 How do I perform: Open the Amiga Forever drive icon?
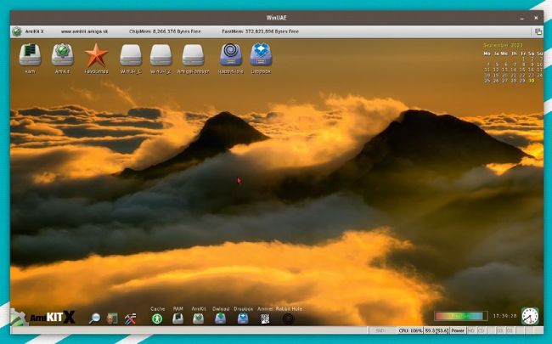[x=193, y=56]
